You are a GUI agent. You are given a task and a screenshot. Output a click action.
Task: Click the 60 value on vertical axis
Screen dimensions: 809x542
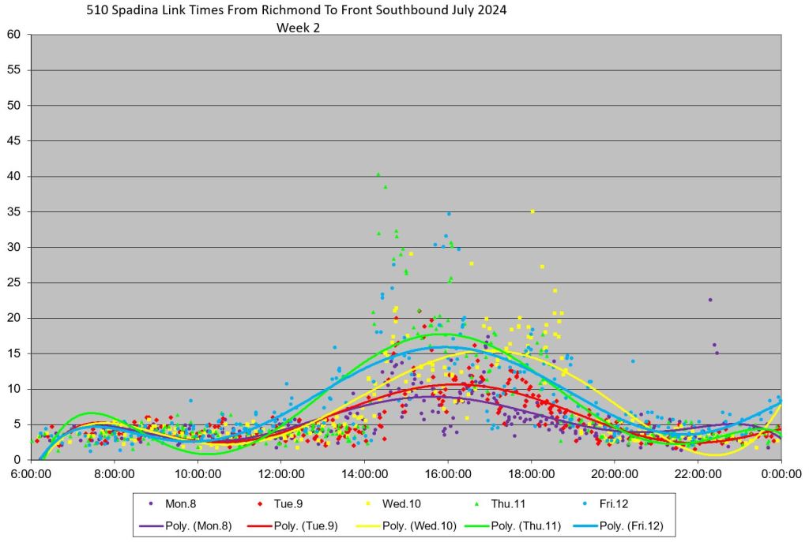13,35
